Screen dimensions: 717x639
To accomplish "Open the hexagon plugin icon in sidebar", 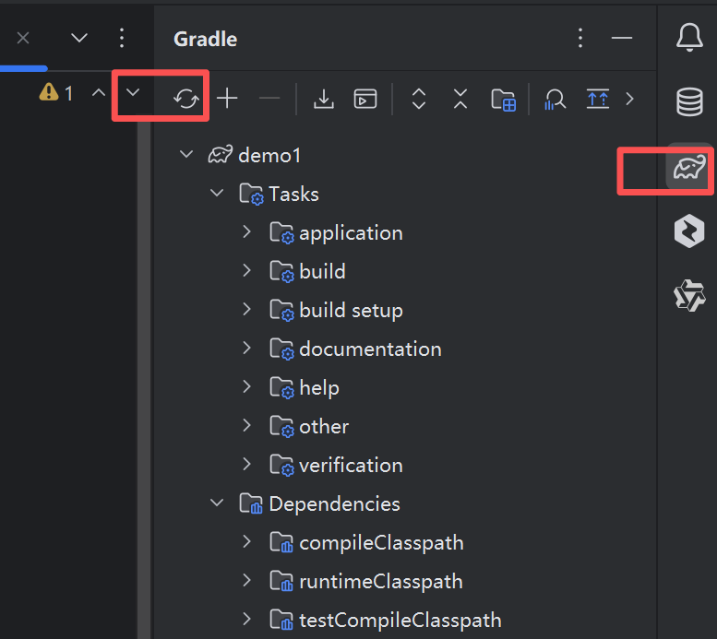I will click(689, 231).
